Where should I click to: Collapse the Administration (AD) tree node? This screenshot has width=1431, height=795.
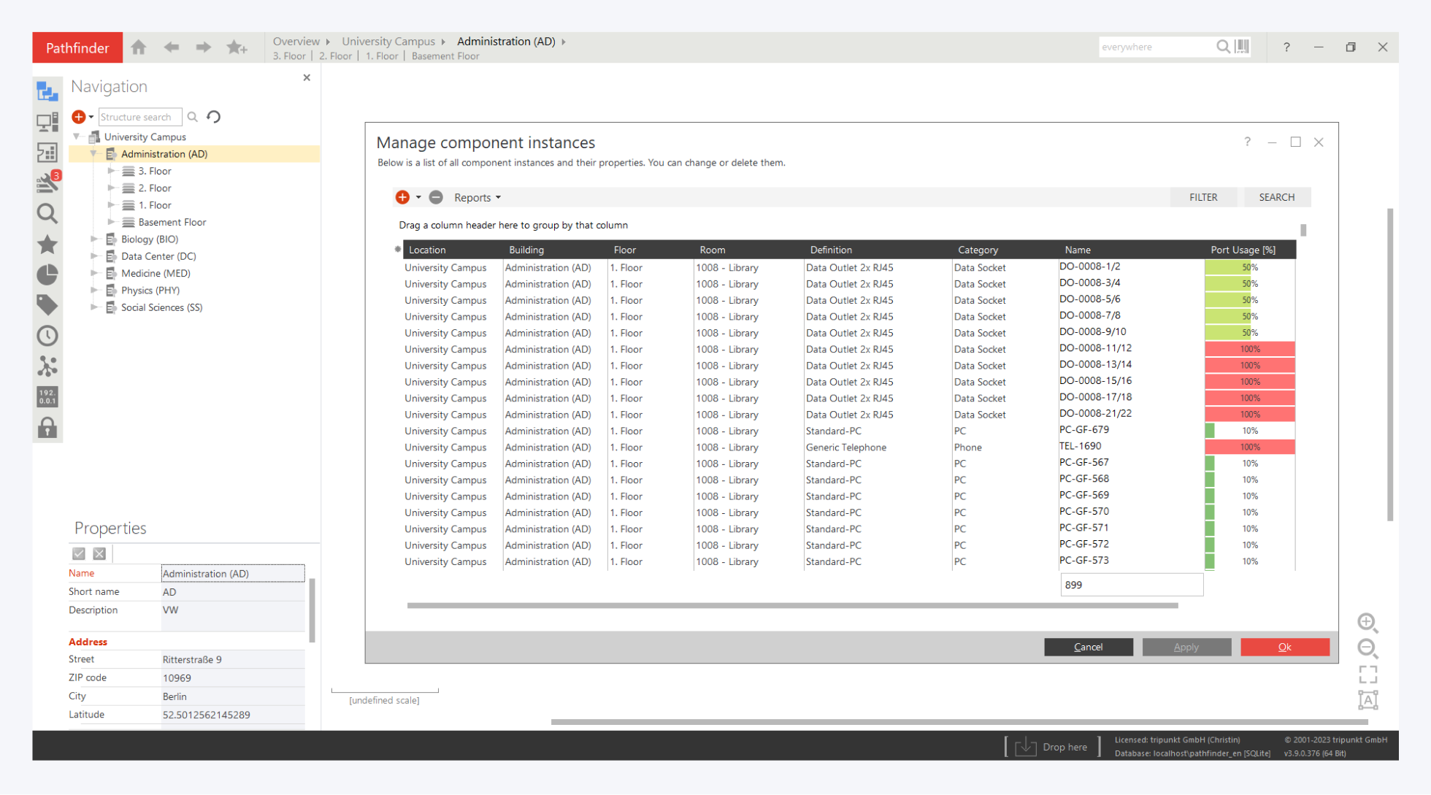tap(93, 154)
